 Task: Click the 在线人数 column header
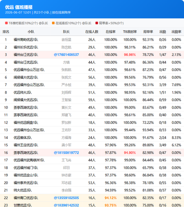coord(92,32)
